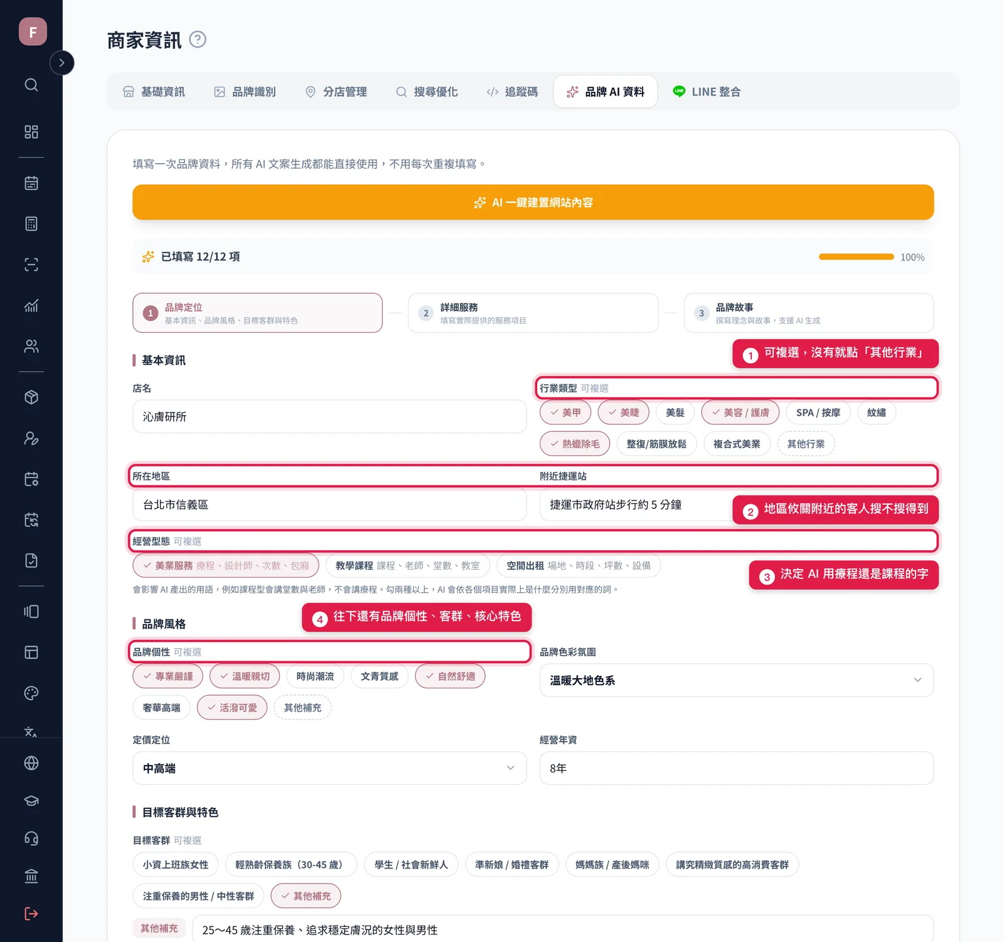The width and height of the screenshot is (1004, 942).
Task: Click the help question mark beside 商家資訊
Action: coord(198,40)
